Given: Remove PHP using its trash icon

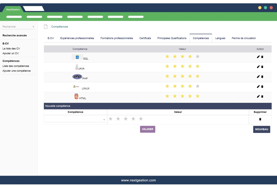Looking at the screenshot, I should 262,76.
